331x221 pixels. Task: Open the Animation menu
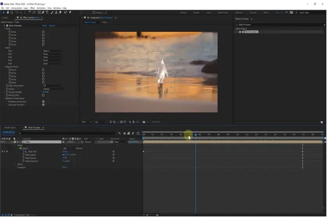(x=41, y=8)
